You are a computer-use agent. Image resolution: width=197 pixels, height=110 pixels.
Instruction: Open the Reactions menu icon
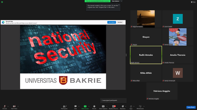click(123, 106)
